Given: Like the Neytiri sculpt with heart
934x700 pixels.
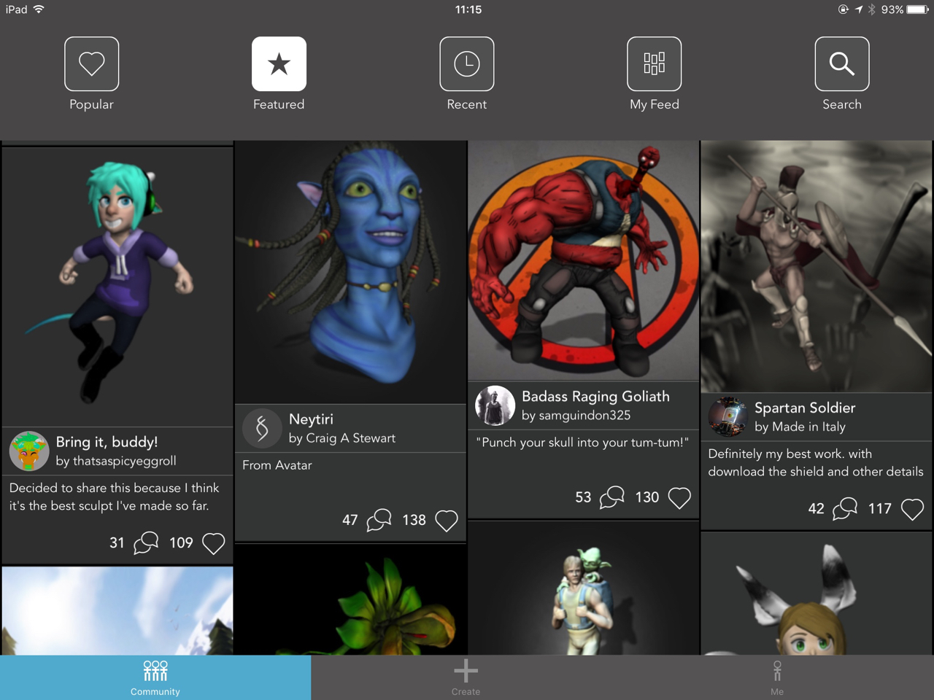Looking at the screenshot, I should [447, 520].
